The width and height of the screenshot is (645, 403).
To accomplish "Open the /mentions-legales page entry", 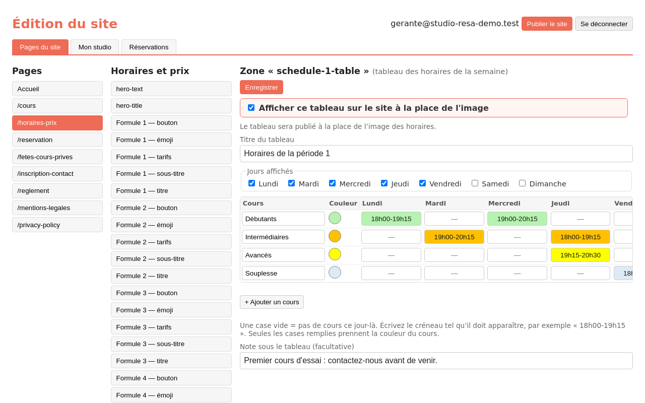I will (x=57, y=208).
